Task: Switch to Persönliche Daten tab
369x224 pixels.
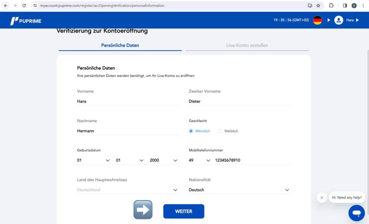Action: 120,45
